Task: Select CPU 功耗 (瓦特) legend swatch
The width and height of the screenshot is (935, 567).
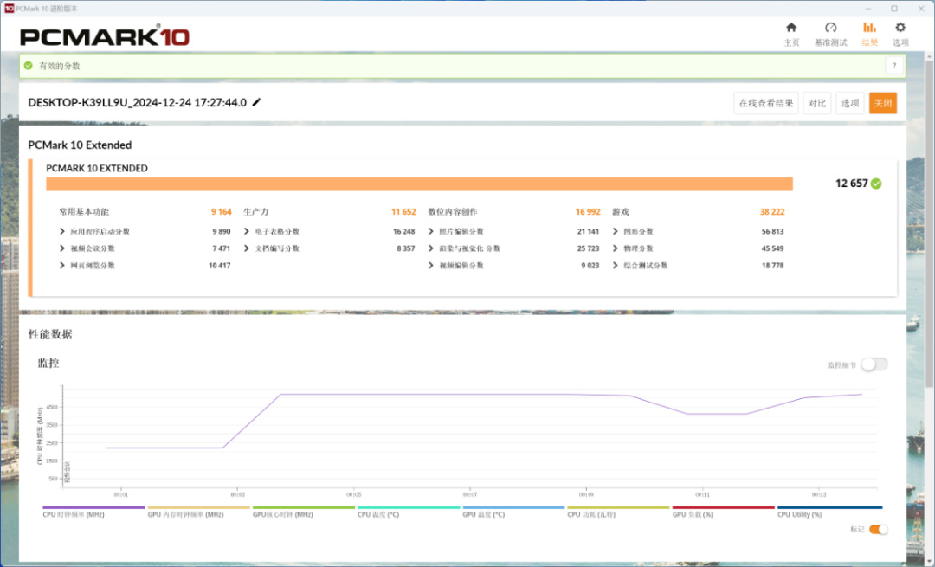Action: coord(618,507)
